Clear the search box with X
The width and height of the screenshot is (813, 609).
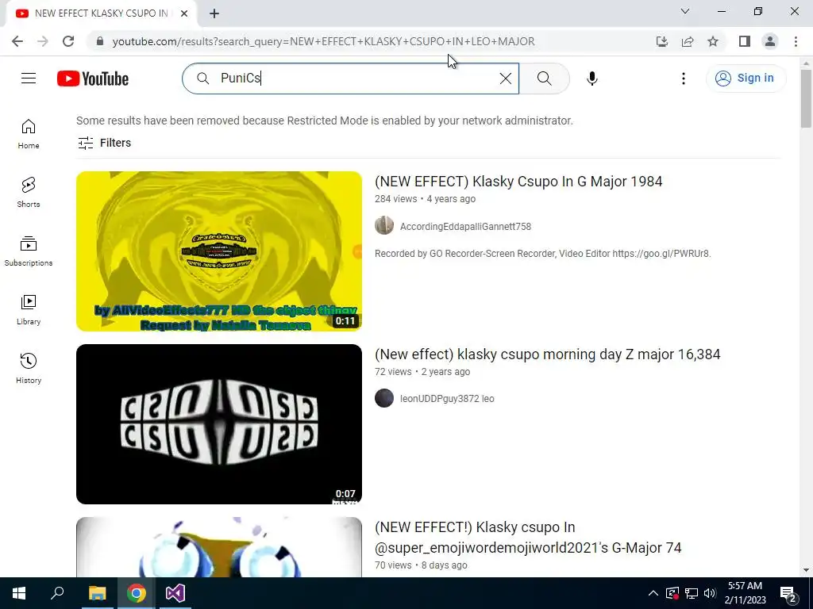coord(506,79)
